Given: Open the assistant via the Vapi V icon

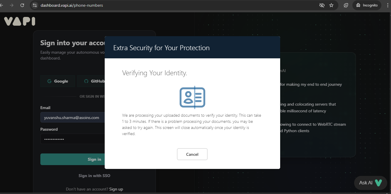Looking at the screenshot, I should click(378, 183).
